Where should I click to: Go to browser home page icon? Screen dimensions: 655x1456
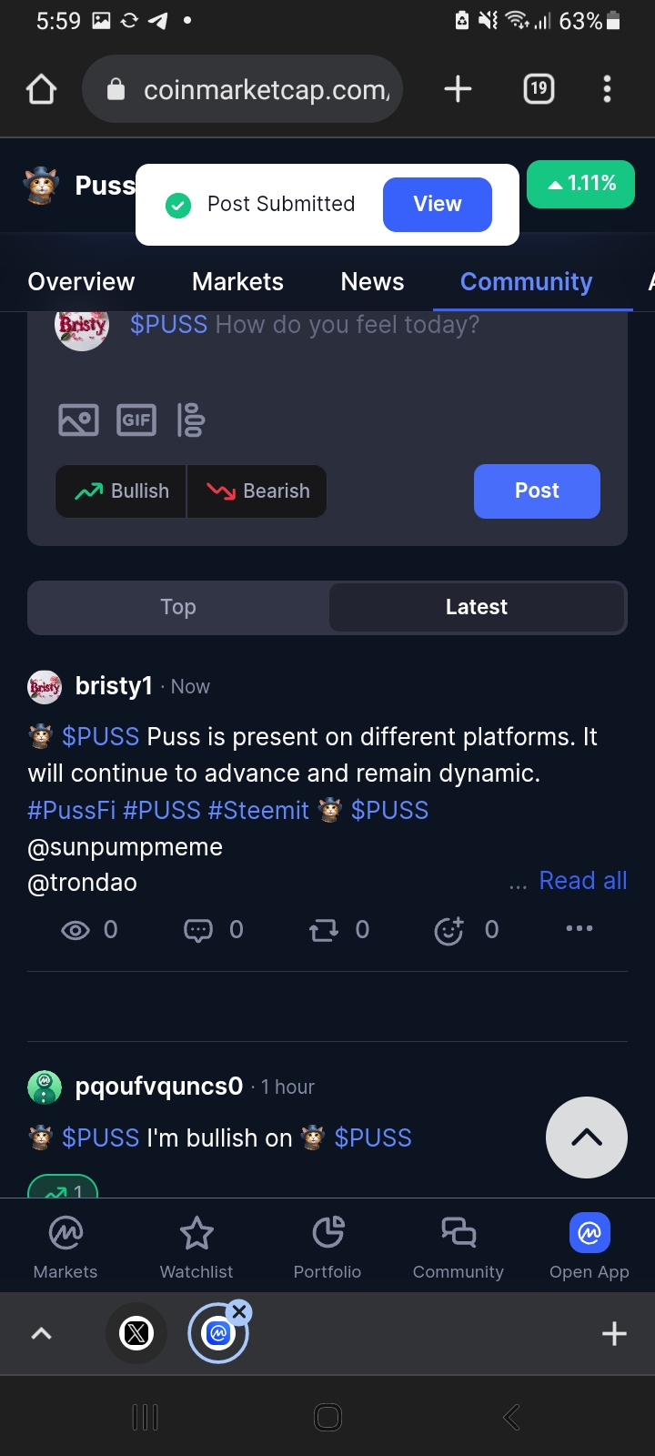coord(42,89)
